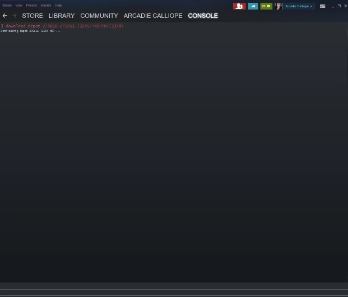The height and width of the screenshot is (297, 348).
Task: Go back with the left arrow
Action: (x=5, y=16)
